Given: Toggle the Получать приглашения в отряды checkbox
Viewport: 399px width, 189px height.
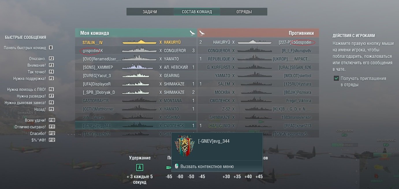Looking at the screenshot, I should pyautogui.click(x=336, y=78).
